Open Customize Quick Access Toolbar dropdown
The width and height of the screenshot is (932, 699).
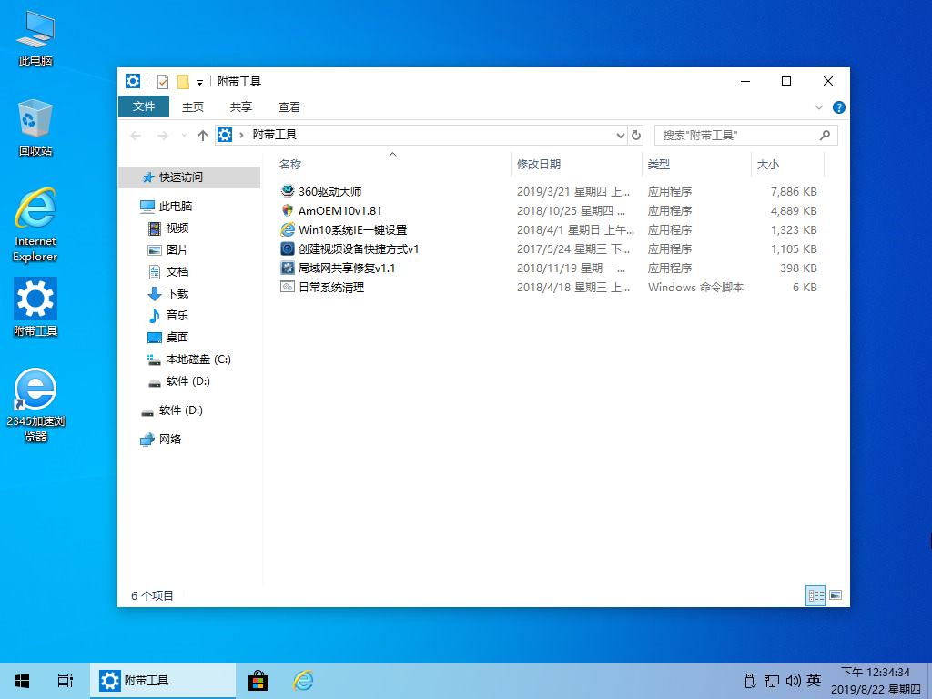point(199,82)
